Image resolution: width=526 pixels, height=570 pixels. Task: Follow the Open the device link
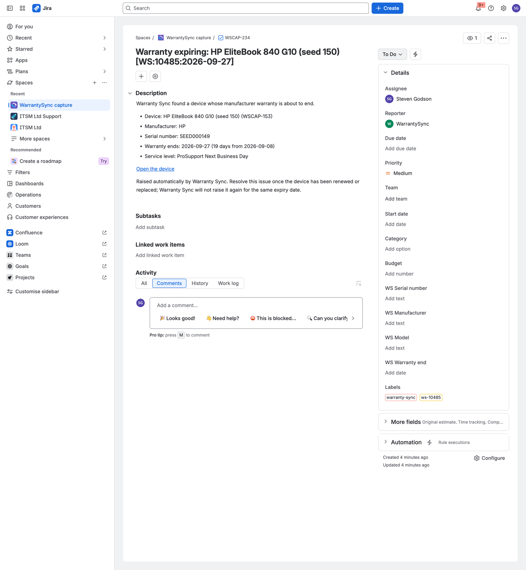[x=155, y=169]
